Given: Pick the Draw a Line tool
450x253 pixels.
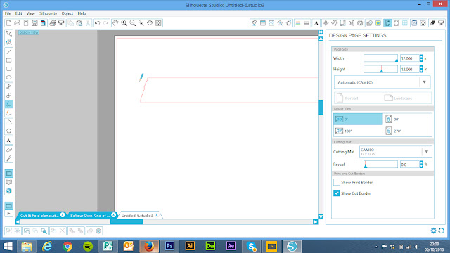Looking at the screenshot, I should [9, 51].
